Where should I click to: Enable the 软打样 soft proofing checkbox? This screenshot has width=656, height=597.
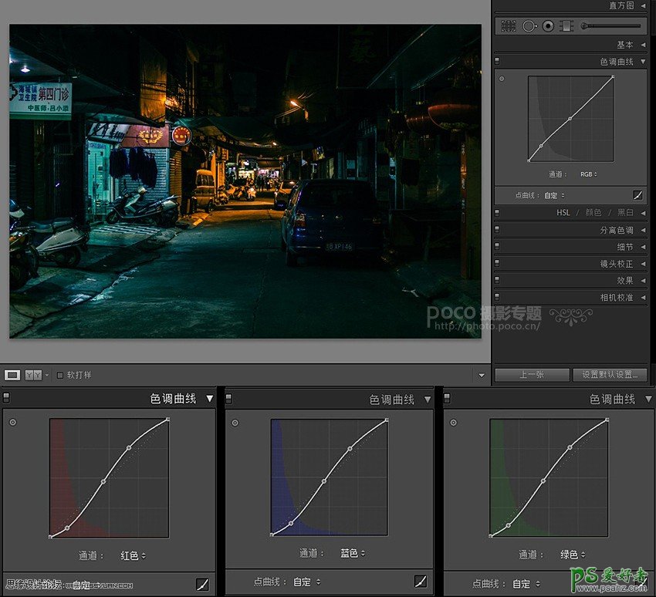pyautogui.click(x=60, y=375)
